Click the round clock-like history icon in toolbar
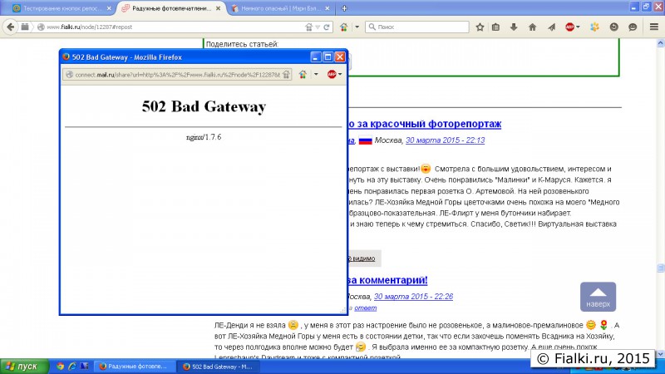Viewport: 665px width, 374px height. pyautogui.click(x=613, y=27)
